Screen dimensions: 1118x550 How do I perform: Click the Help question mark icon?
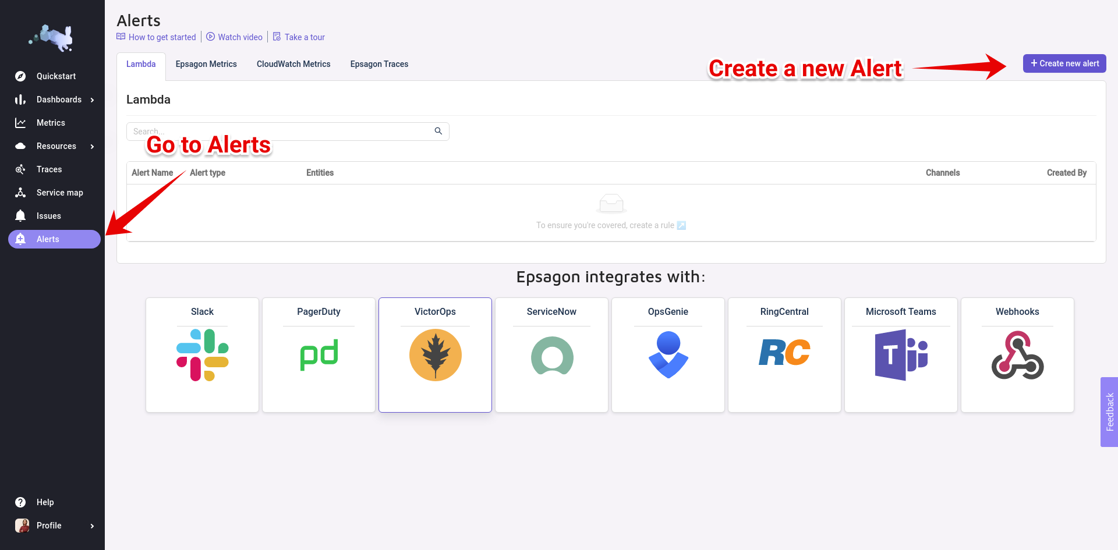tap(20, 502)
